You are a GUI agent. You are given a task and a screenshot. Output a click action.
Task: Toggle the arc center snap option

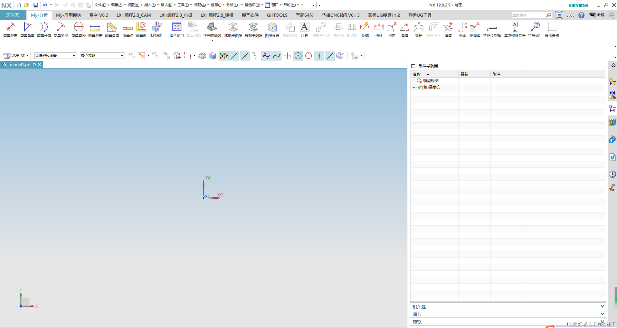tap(298, 56)
